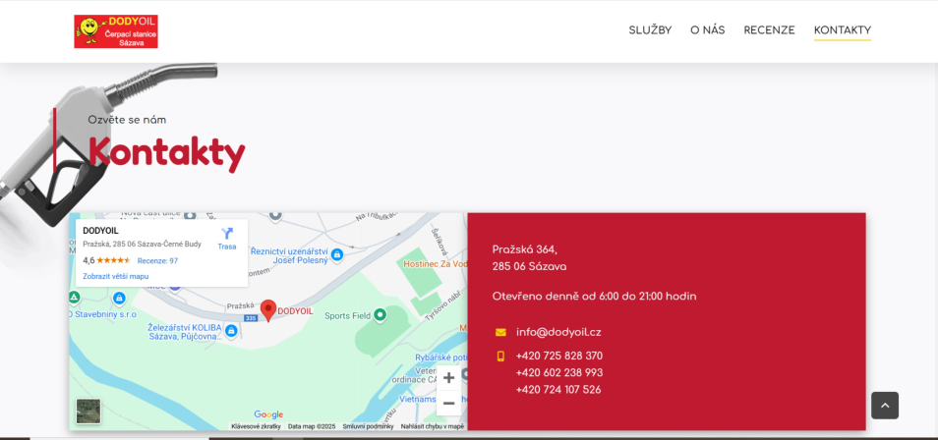Click the yellow envelope email icon
The width and height of the screenshot is (938, 440).
(x=500, y=332)
